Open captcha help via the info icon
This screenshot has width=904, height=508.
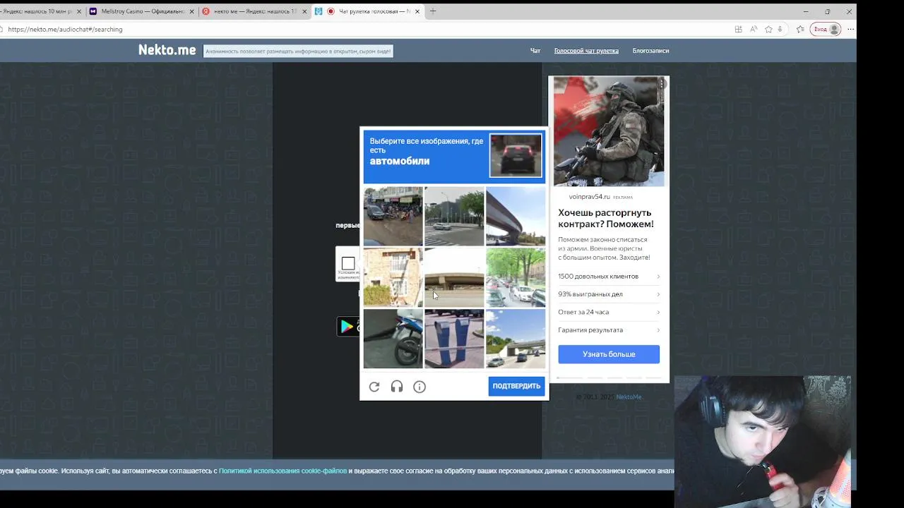point(420,387)
